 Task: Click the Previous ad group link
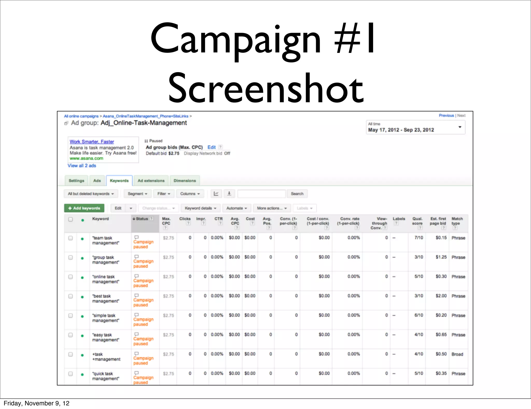446,115
